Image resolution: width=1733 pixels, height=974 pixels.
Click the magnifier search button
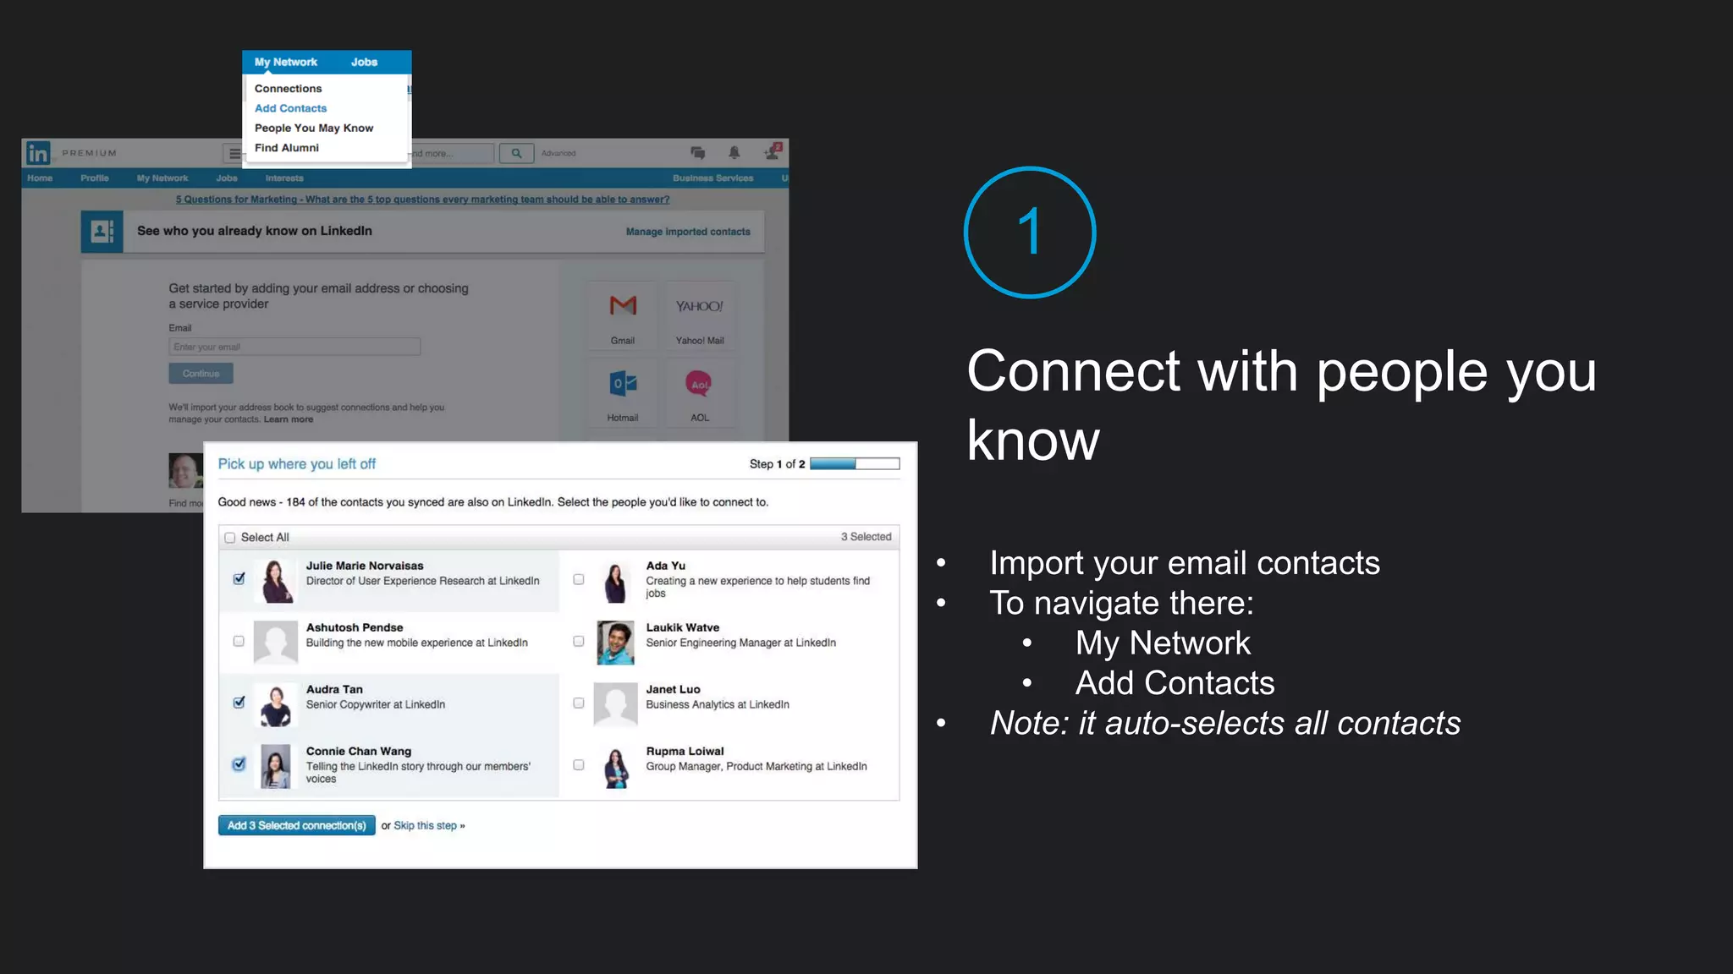point(516,153)
